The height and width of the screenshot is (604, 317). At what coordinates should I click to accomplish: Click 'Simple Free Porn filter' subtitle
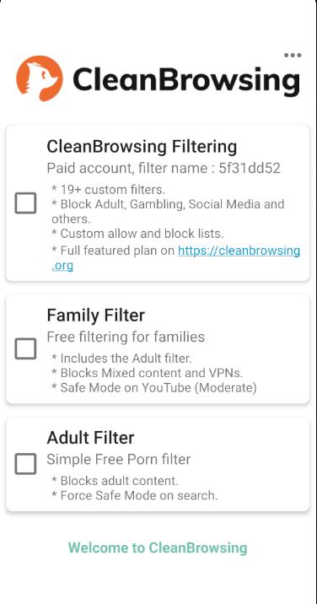click(x=119, y=459)
